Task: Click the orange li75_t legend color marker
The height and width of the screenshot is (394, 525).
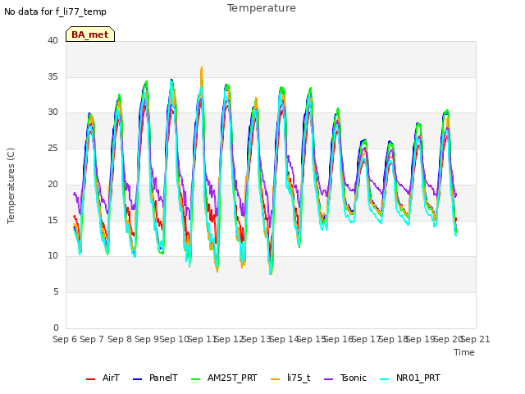Action: pyautogui.click(x=276, y=379)
